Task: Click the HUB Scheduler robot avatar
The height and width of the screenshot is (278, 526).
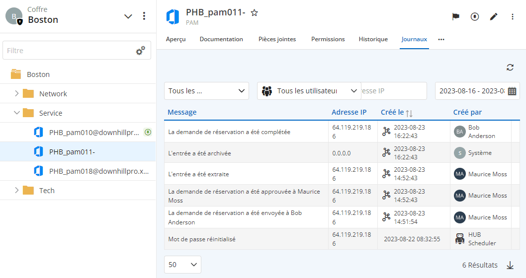Action: point(459,239)
